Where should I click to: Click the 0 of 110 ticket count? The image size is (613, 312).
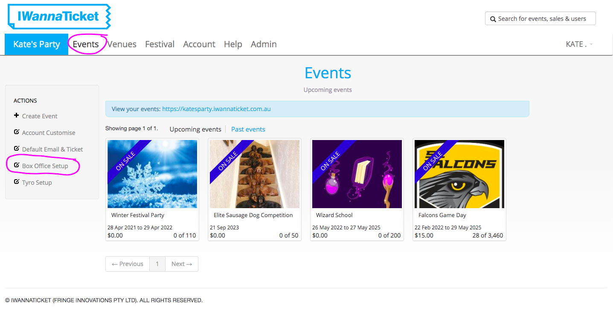(x=185, y=235)
